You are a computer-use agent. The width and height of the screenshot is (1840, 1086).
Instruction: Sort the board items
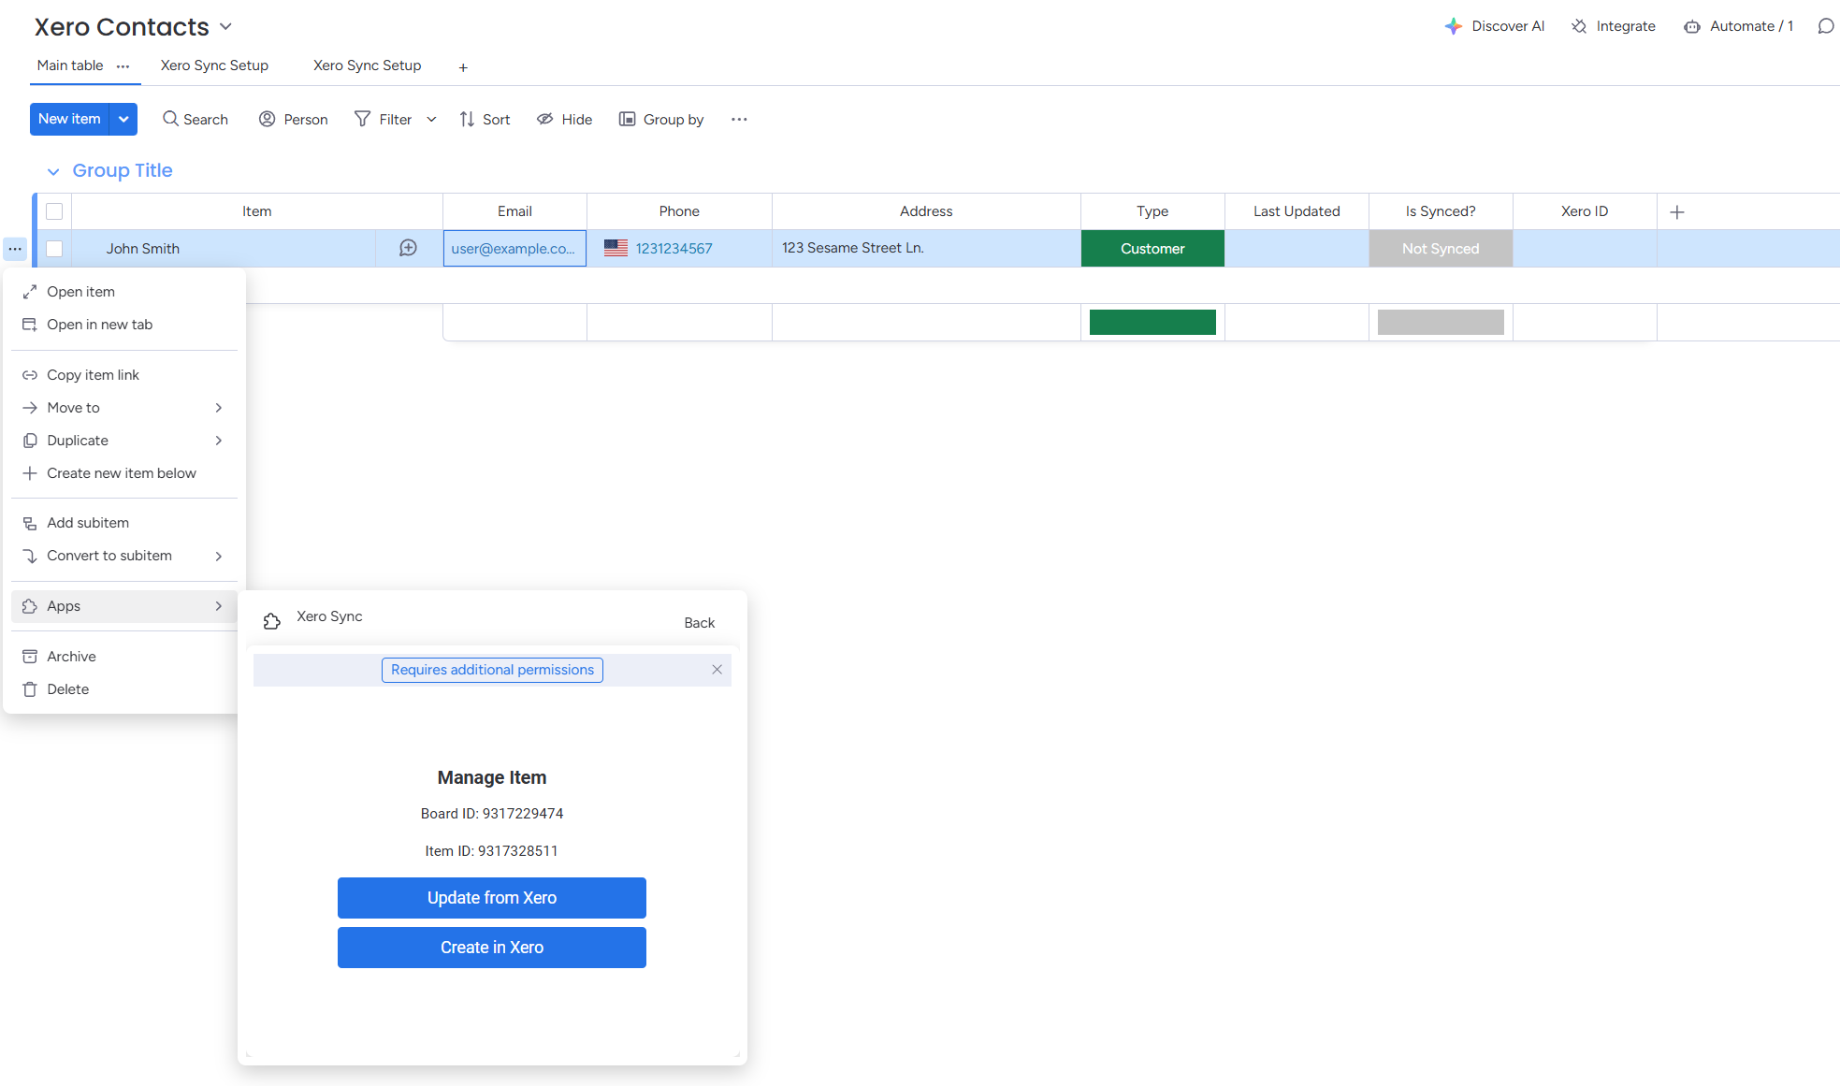click(485, 119)
